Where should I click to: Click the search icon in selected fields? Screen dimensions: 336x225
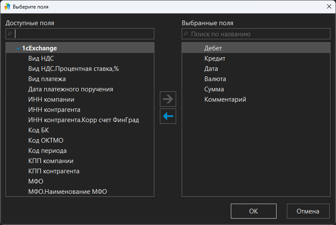(x=186, y=34)
